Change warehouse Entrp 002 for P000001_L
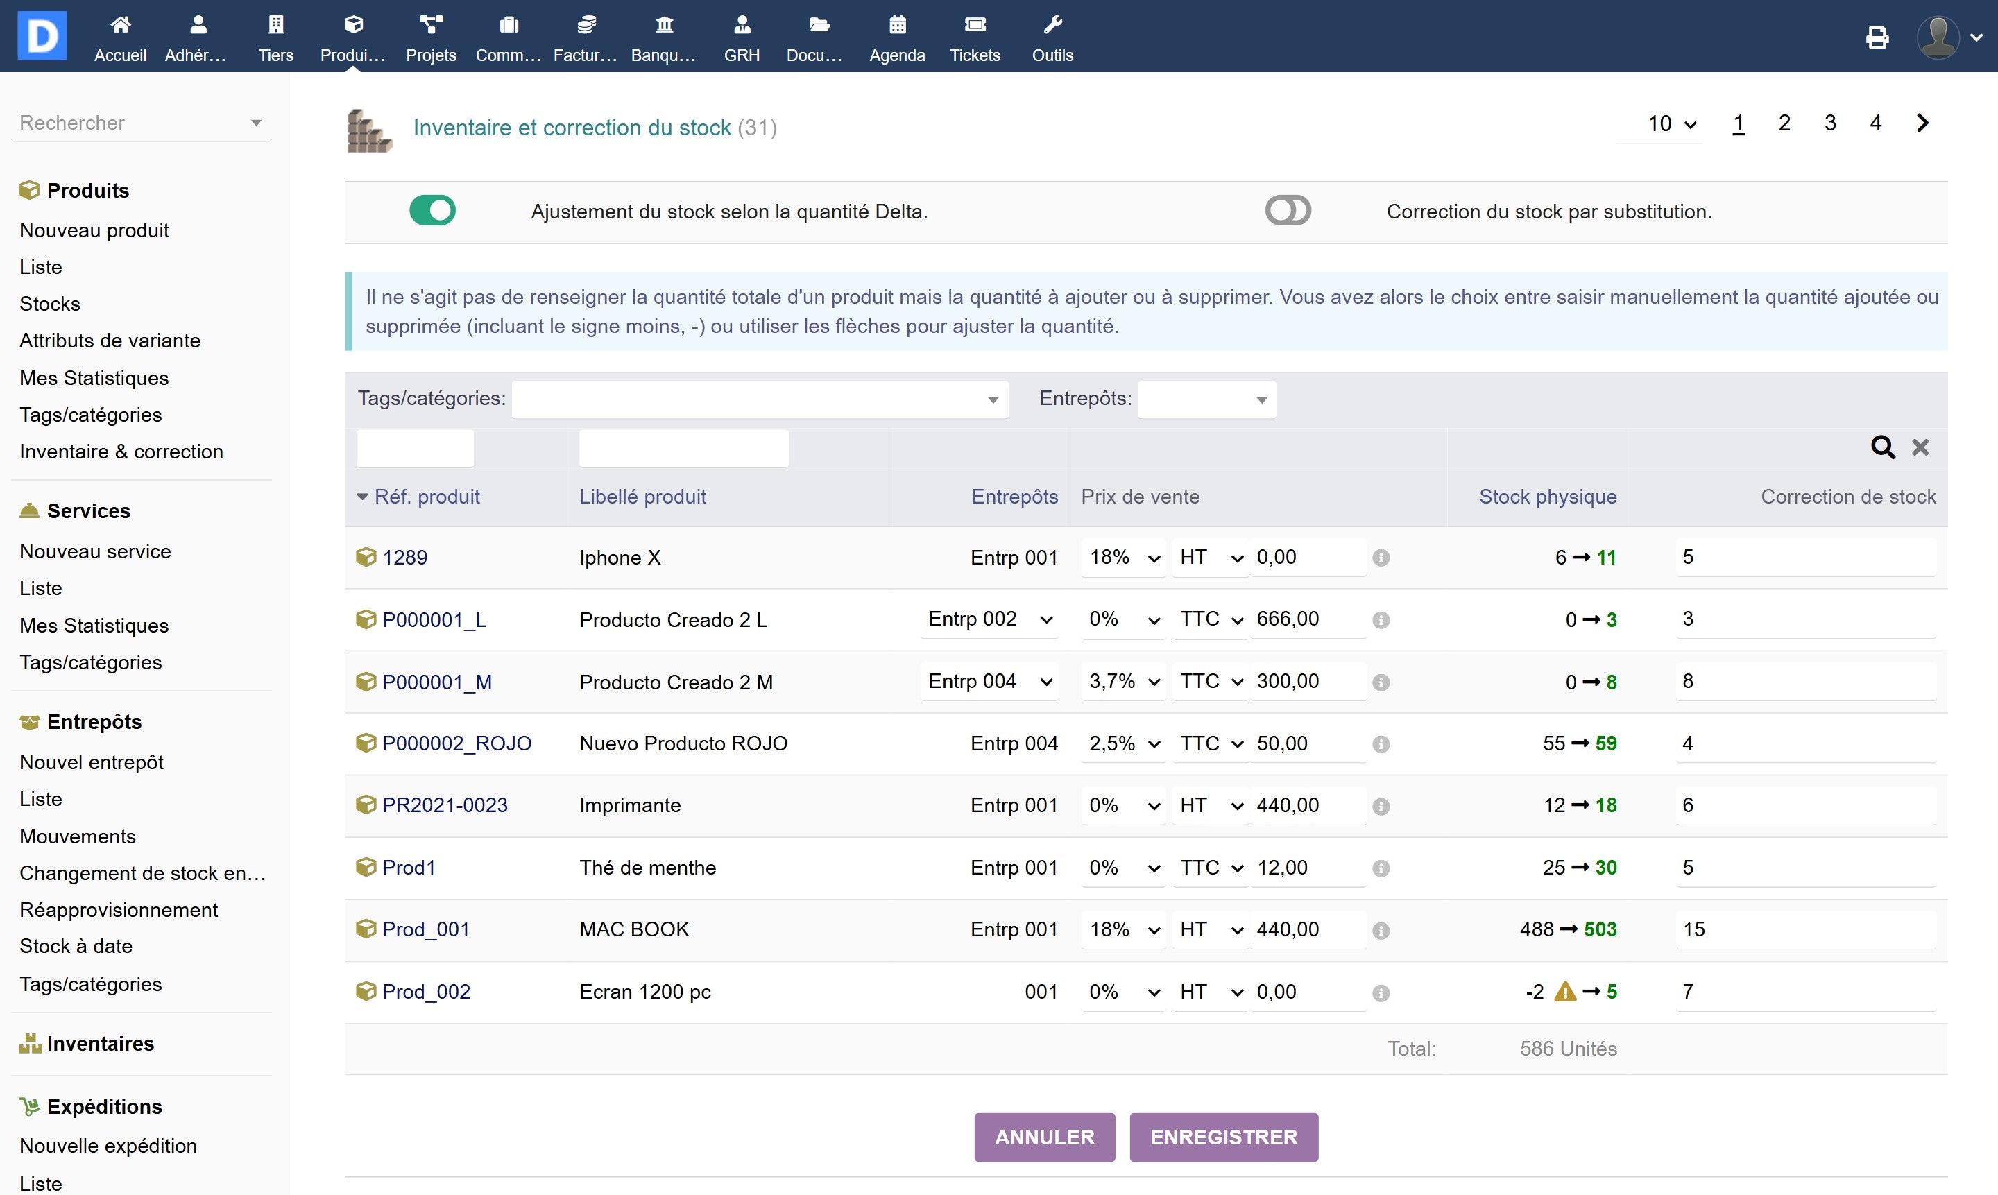Viewport: 1998px width, 1195px height. point(988,619)
